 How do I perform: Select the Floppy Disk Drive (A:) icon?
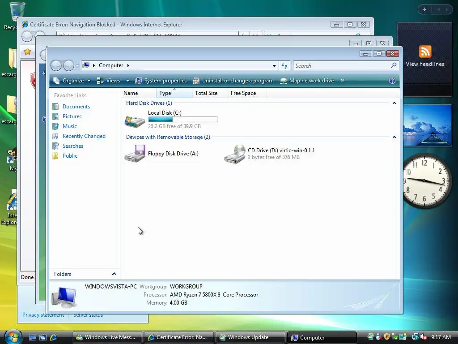pyautogui.click(x=135, y=153)
